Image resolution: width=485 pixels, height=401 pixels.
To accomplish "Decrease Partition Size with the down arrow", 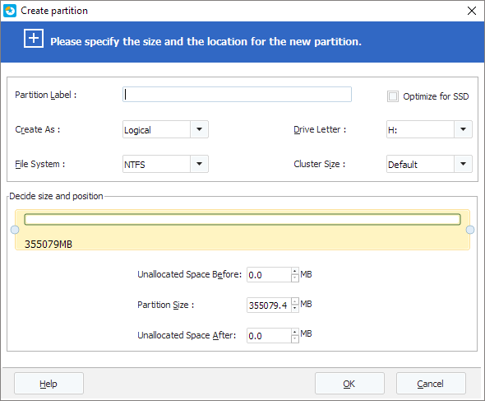I will tap(295, 309).
